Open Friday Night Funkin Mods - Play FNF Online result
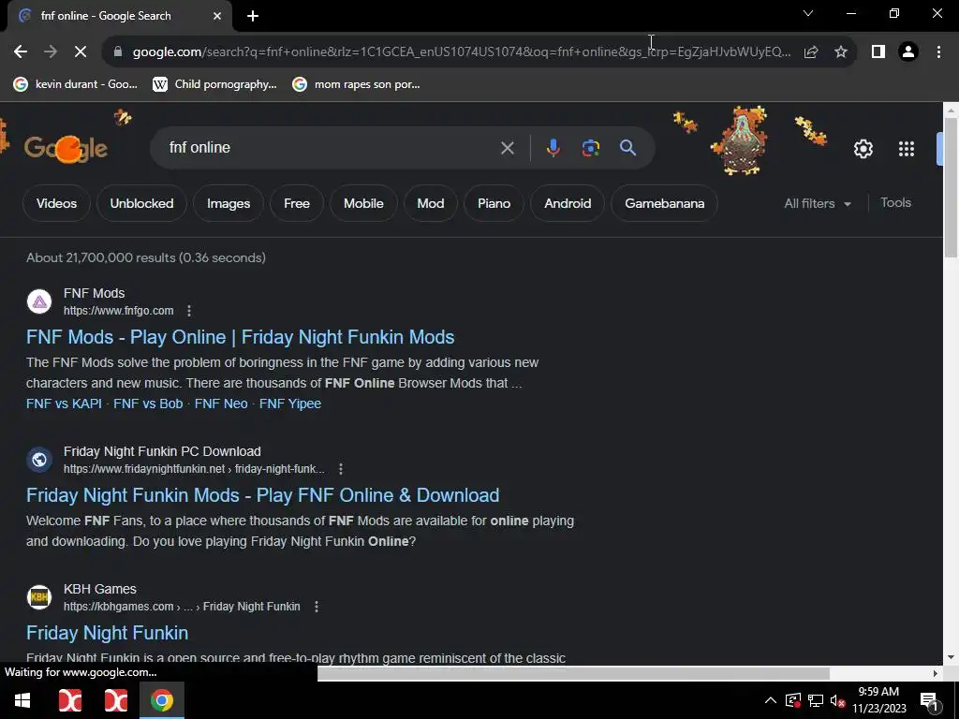Image resolution: width=959 pixels, height=719 pixels. click(262, 495)
